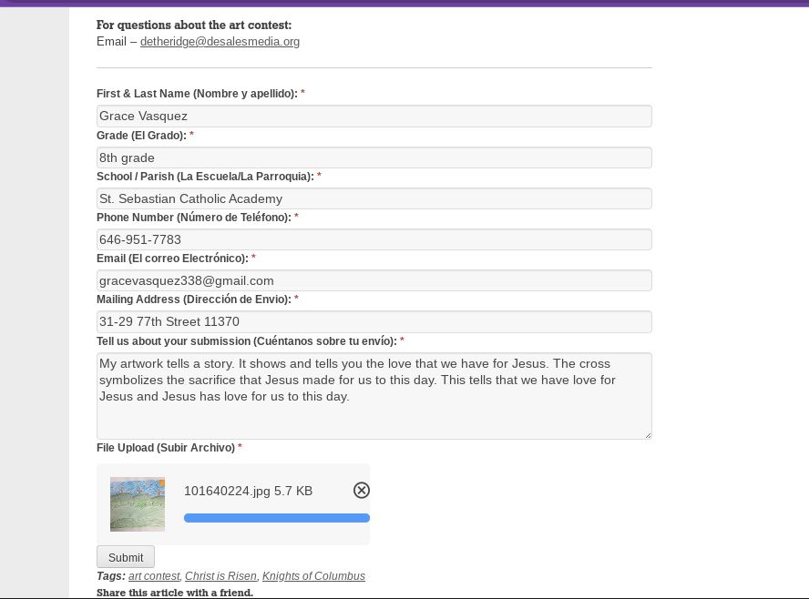Focus the Email field with gracevasquez338@gmail.com
Image resolution: width=809 pixels, height=599 pixels.
pyautogui.click(x=374, y=280)
